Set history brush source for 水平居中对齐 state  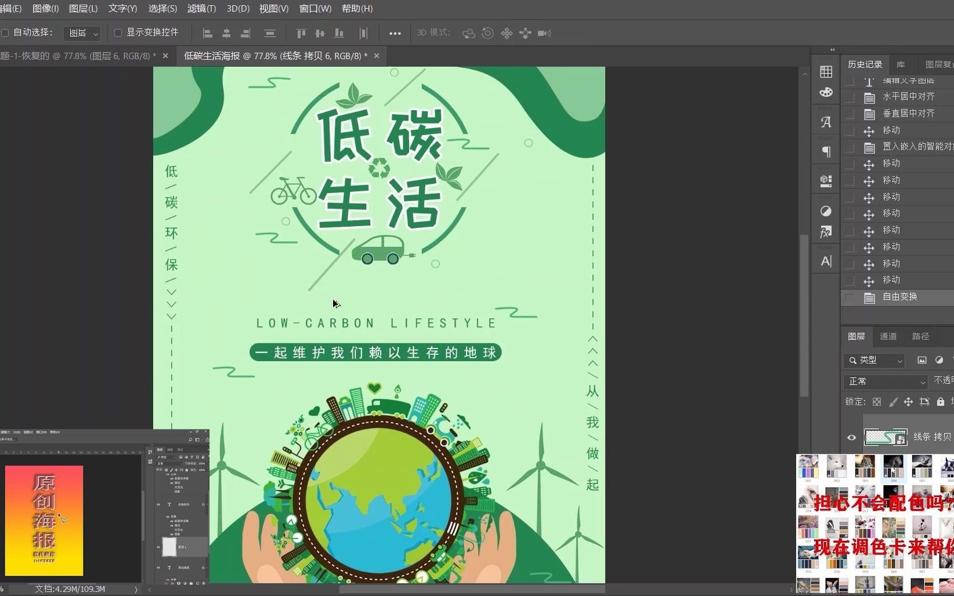[x=850, y=97]
